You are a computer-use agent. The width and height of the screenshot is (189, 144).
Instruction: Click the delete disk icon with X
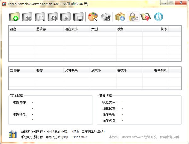click(x=28, y=17)
